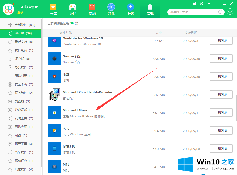Click the 登录 login link

pyautogui.click(x=20, y=12)
